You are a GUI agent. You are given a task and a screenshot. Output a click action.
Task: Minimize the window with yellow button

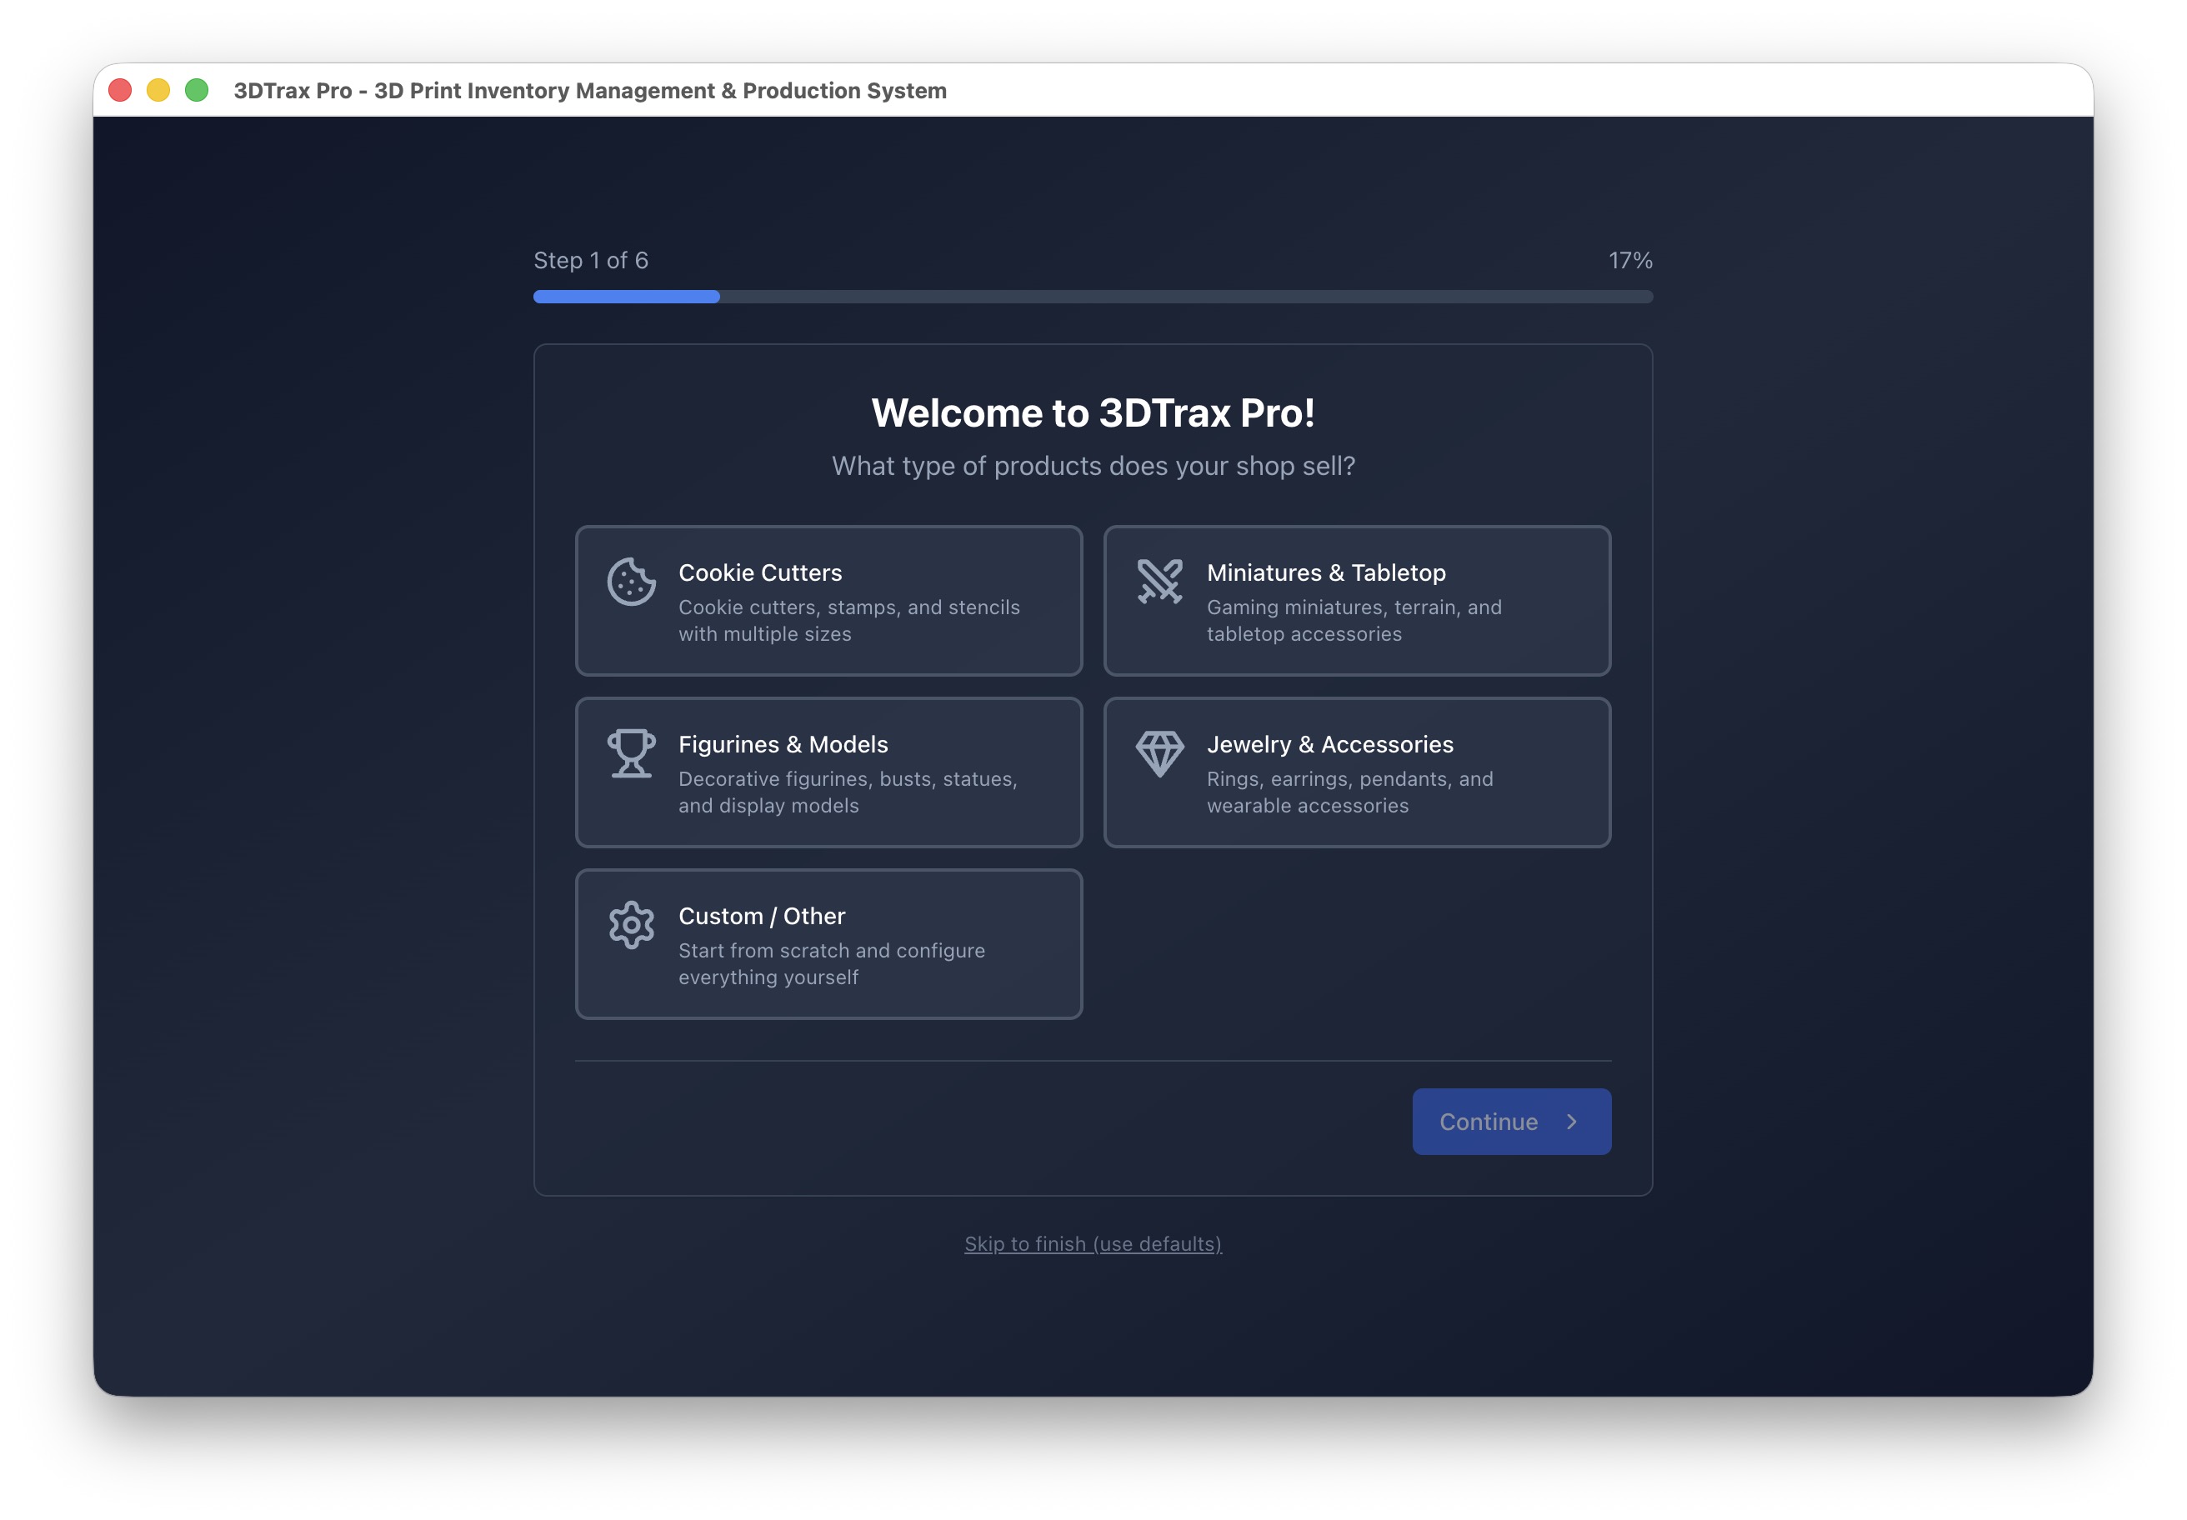(158, 91)
